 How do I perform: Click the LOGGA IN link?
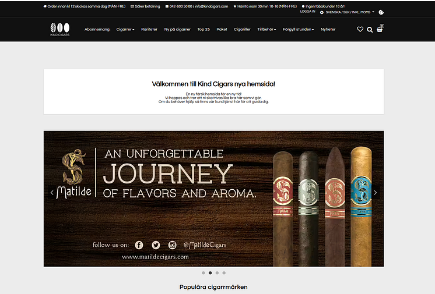[308, 12]
